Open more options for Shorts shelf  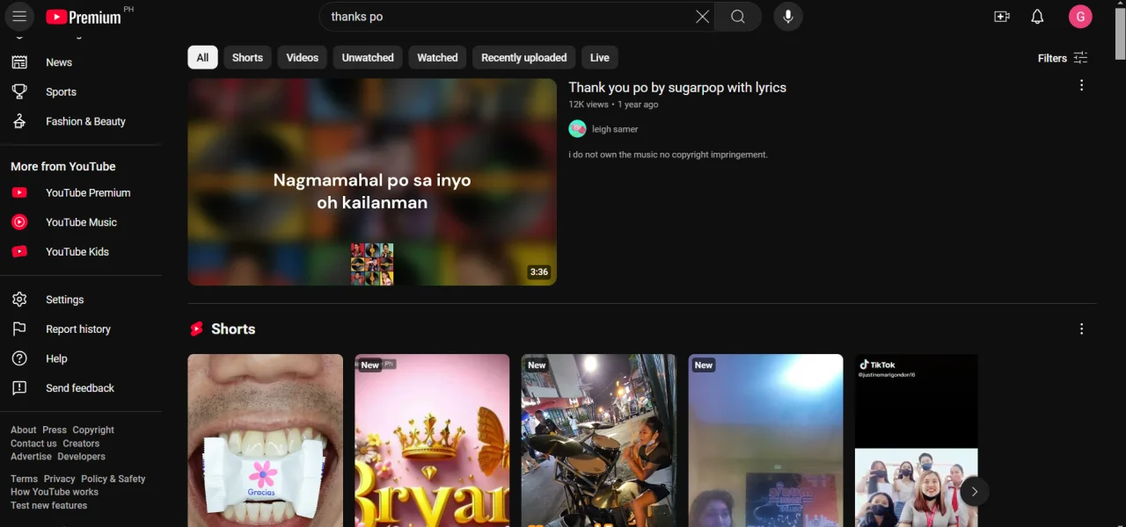click(1081, 328)
